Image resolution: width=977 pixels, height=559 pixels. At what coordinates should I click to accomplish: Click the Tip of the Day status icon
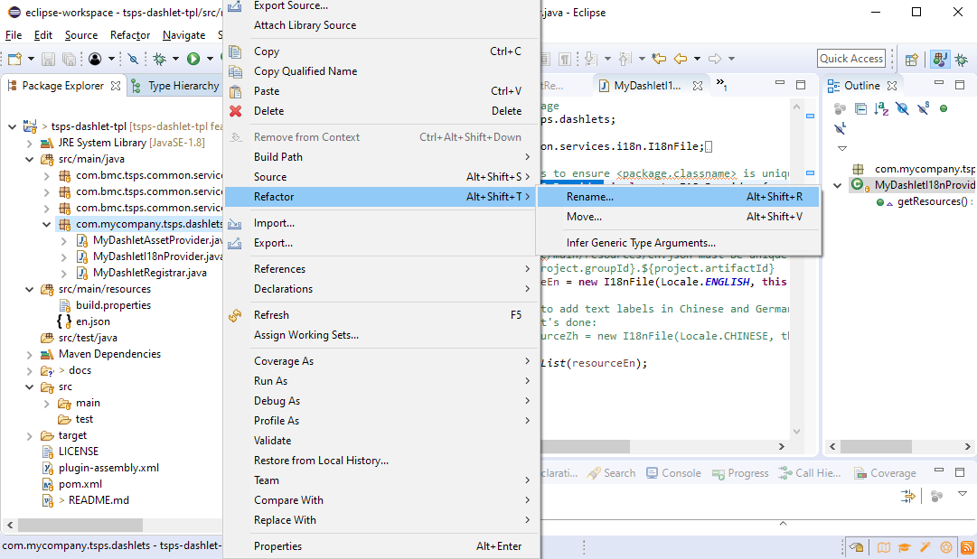[857, 547]
